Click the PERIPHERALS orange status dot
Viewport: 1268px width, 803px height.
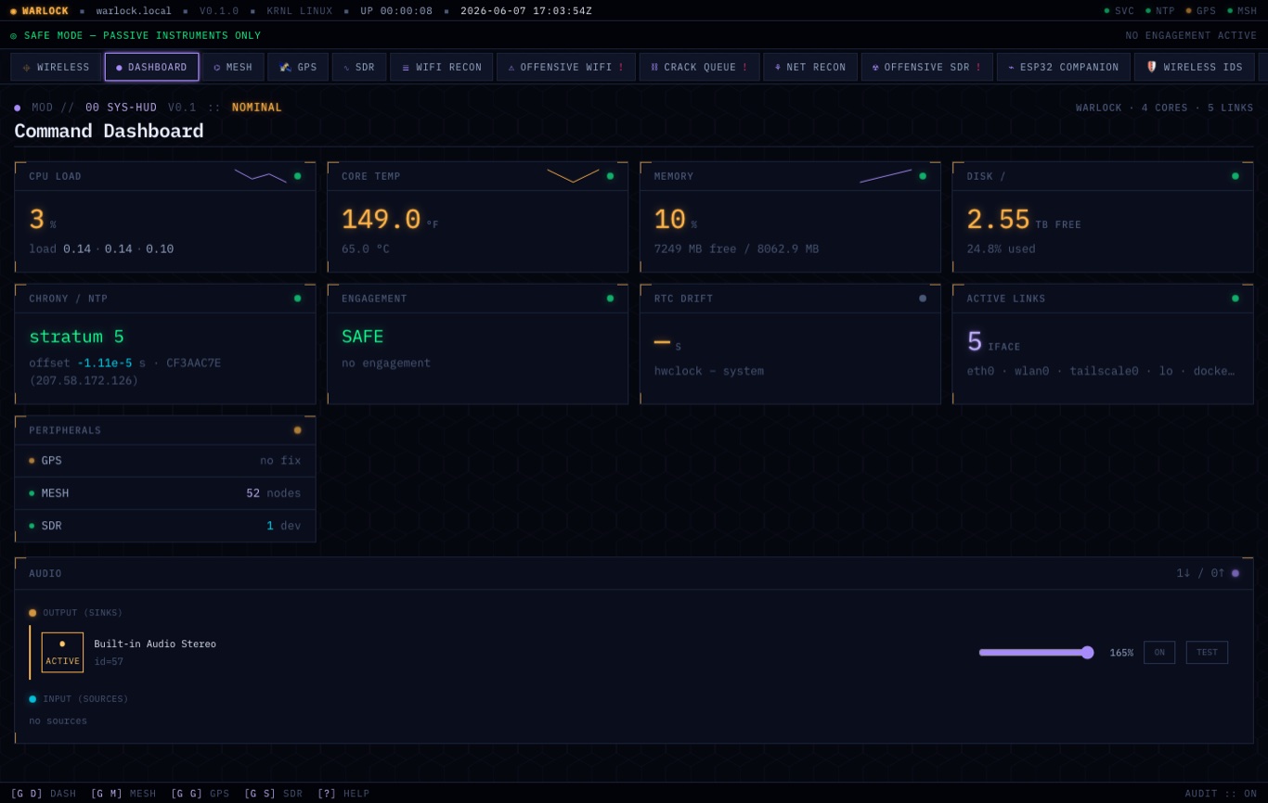298,430
